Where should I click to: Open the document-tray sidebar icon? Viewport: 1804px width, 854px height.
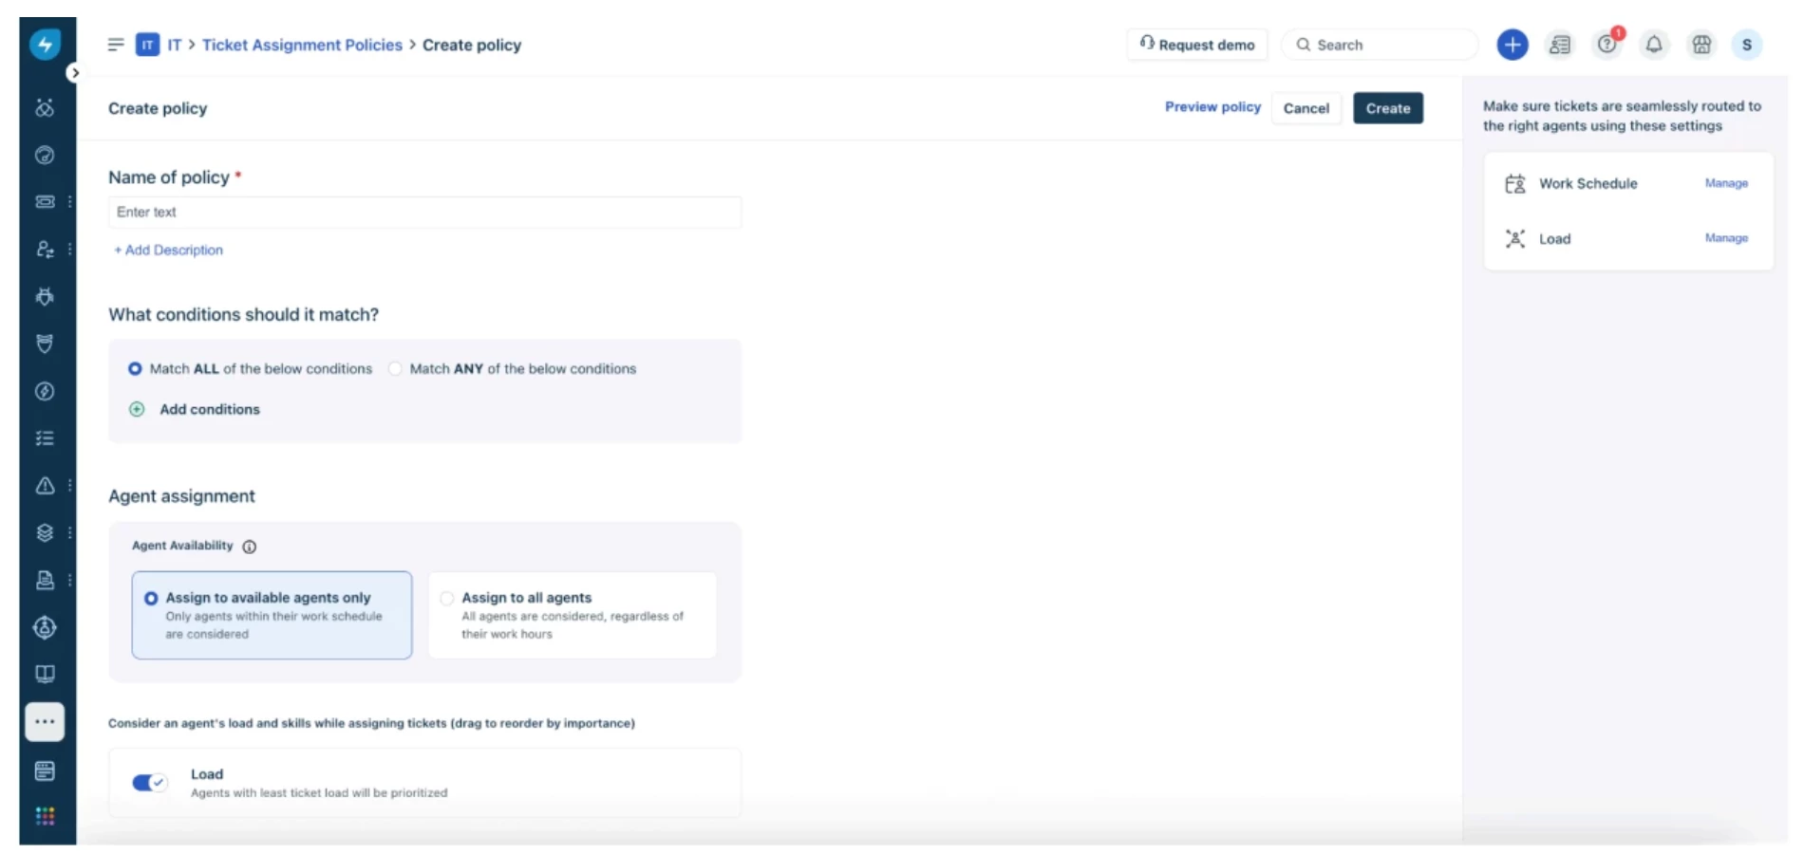[x=45, y=580]
